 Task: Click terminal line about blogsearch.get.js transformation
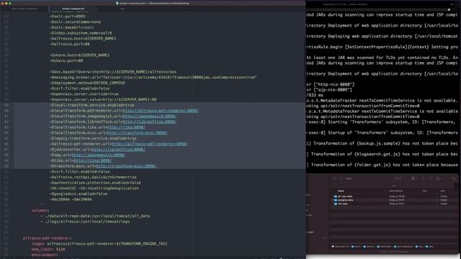tap(382, 154)
